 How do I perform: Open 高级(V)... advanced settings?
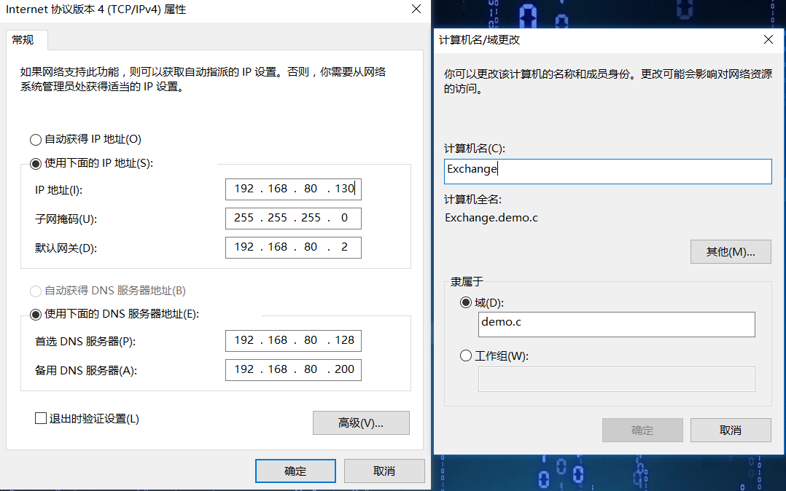point(361,423)
